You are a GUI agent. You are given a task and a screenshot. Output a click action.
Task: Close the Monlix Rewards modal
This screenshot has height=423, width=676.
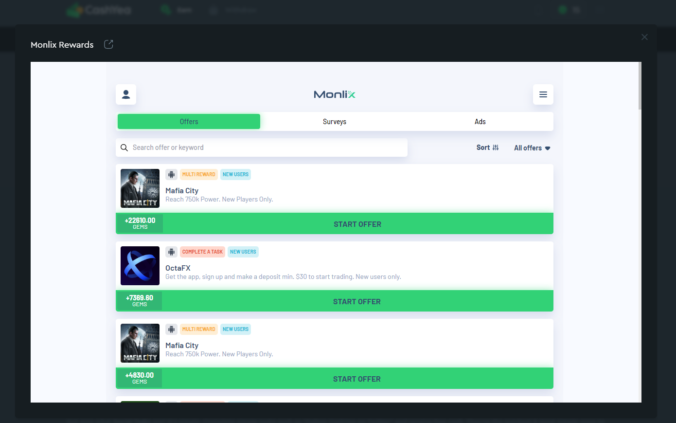644,37
